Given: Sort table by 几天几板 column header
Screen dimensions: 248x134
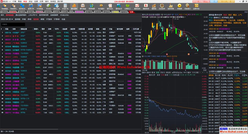Looking at the screenshot, I should [x=136, y=29].
